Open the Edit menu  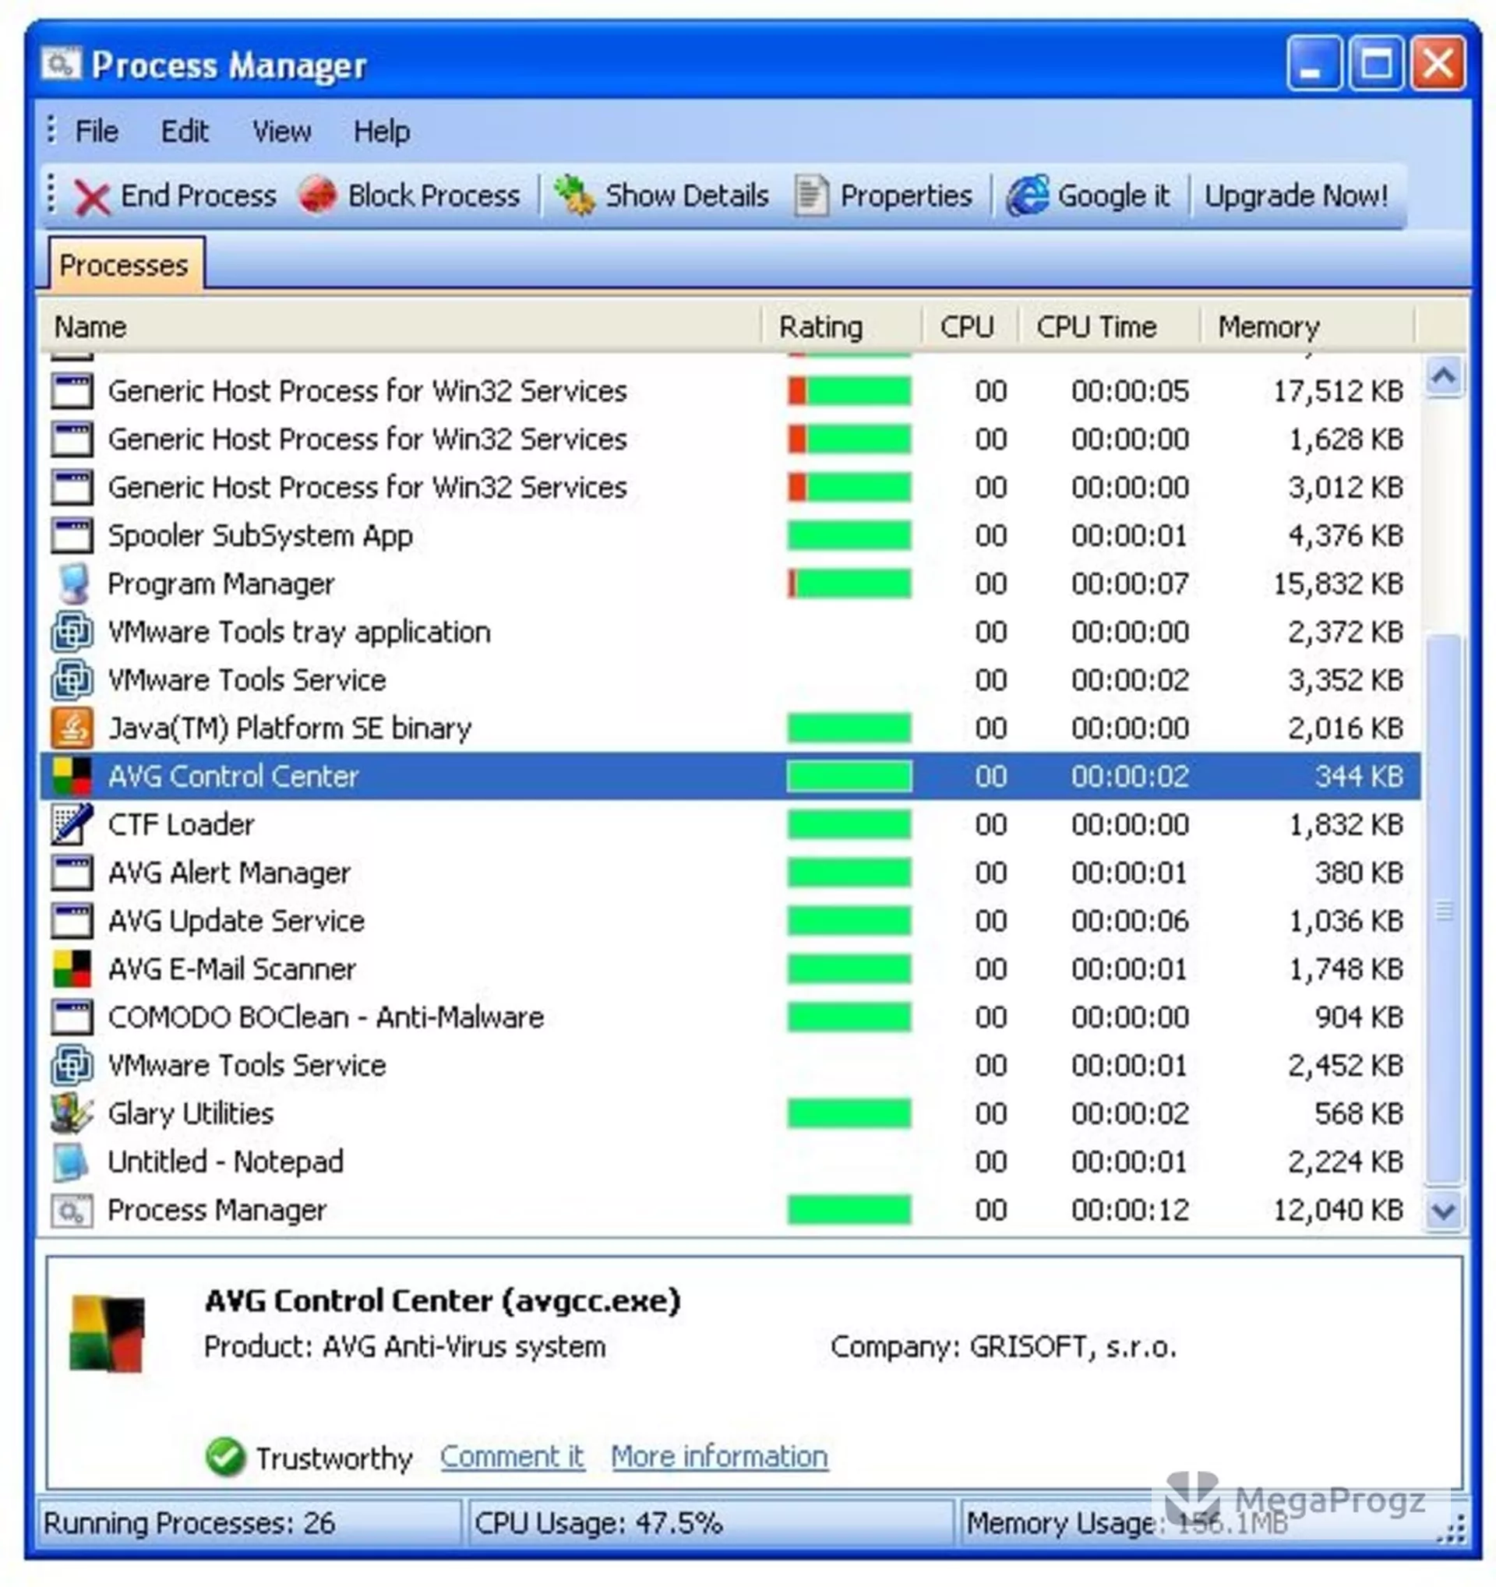[x=185, y=131]
